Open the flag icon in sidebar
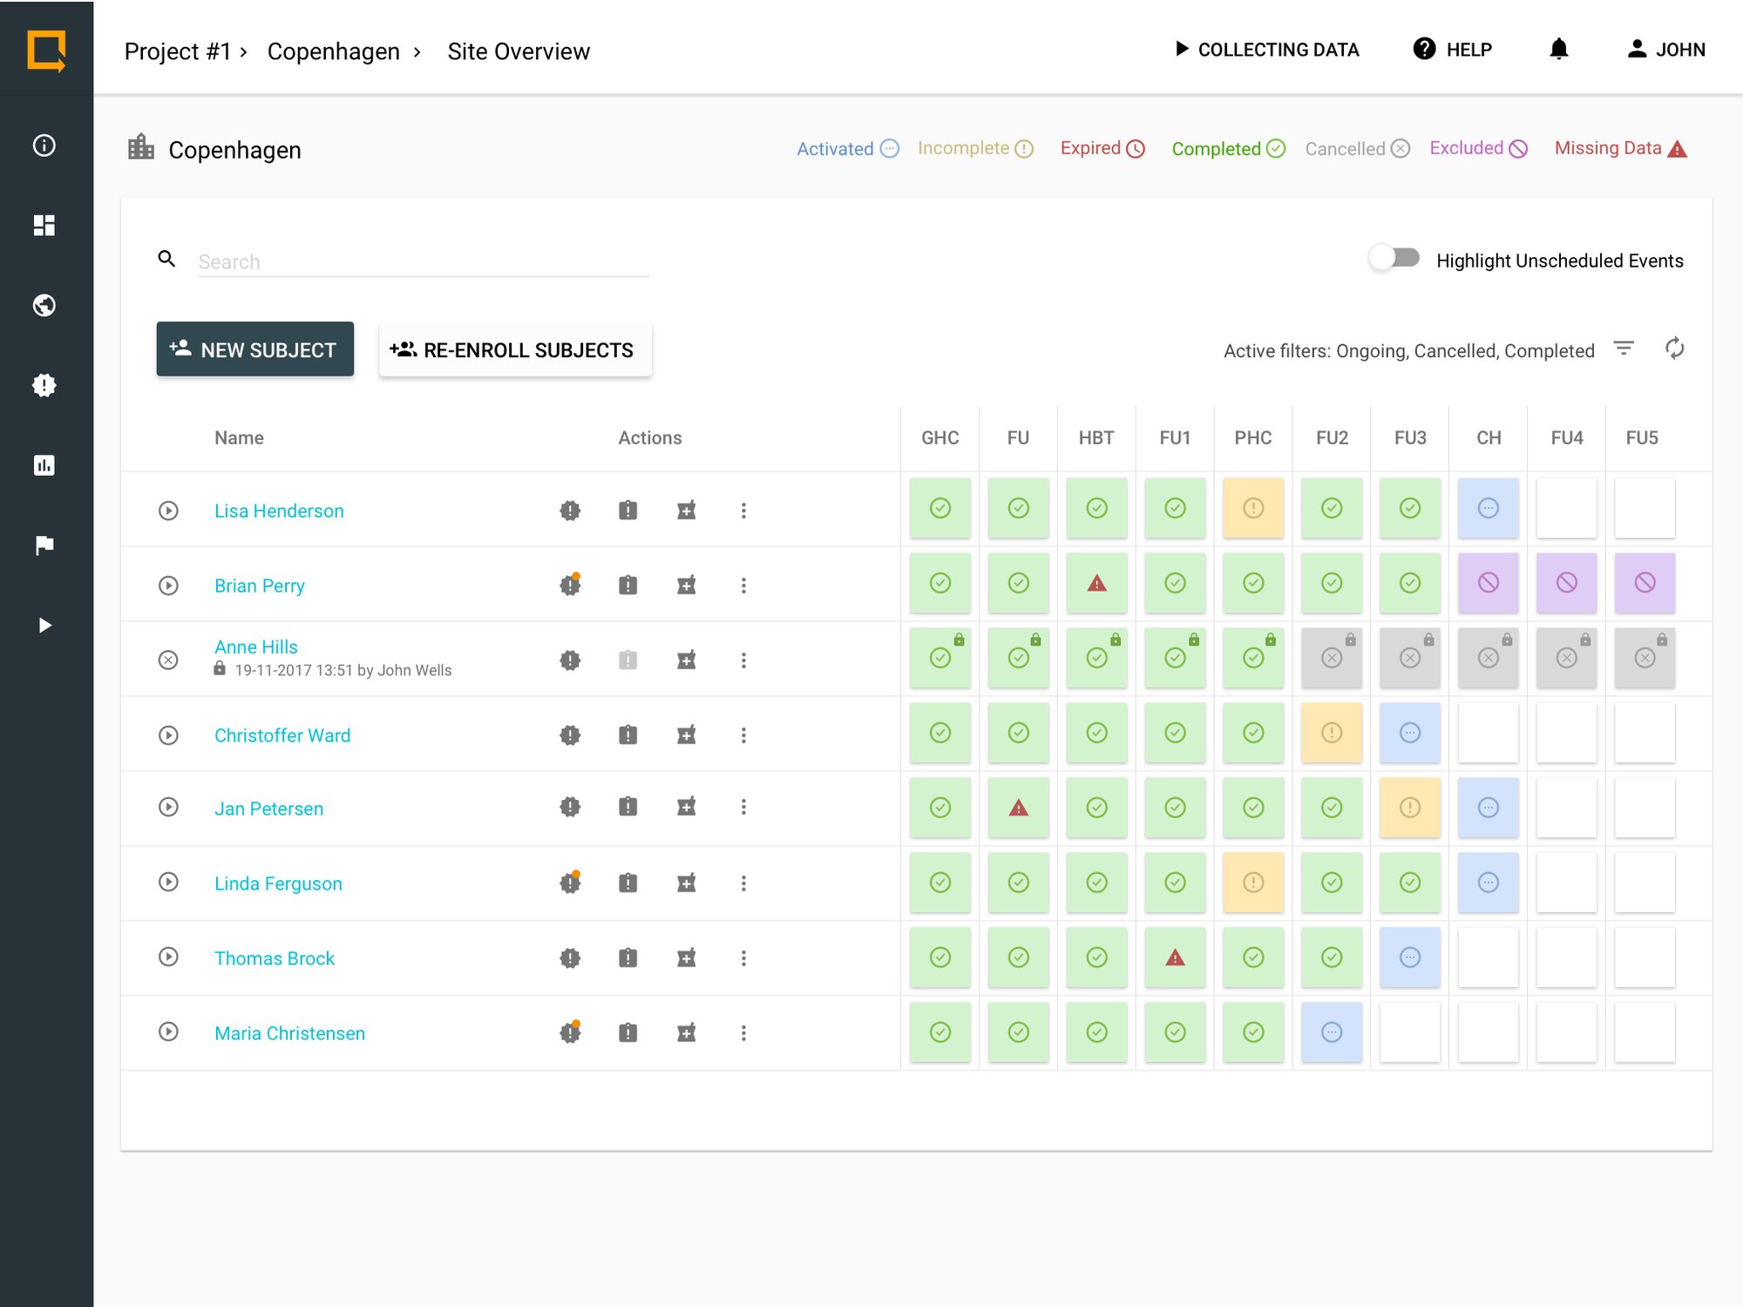1743x1307 pixels. pyautogui.click(x=44, y=545)
